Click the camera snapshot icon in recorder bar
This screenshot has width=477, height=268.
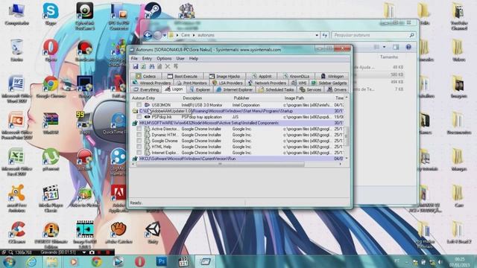coord(92,252)
